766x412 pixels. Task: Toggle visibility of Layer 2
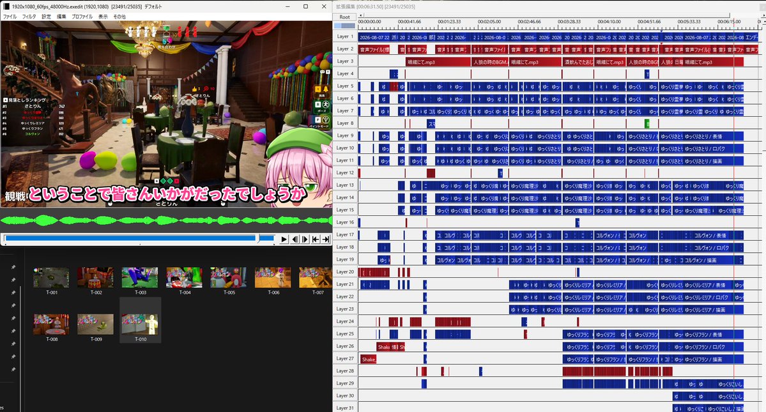point(345,49)
